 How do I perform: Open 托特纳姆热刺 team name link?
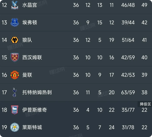37,93
